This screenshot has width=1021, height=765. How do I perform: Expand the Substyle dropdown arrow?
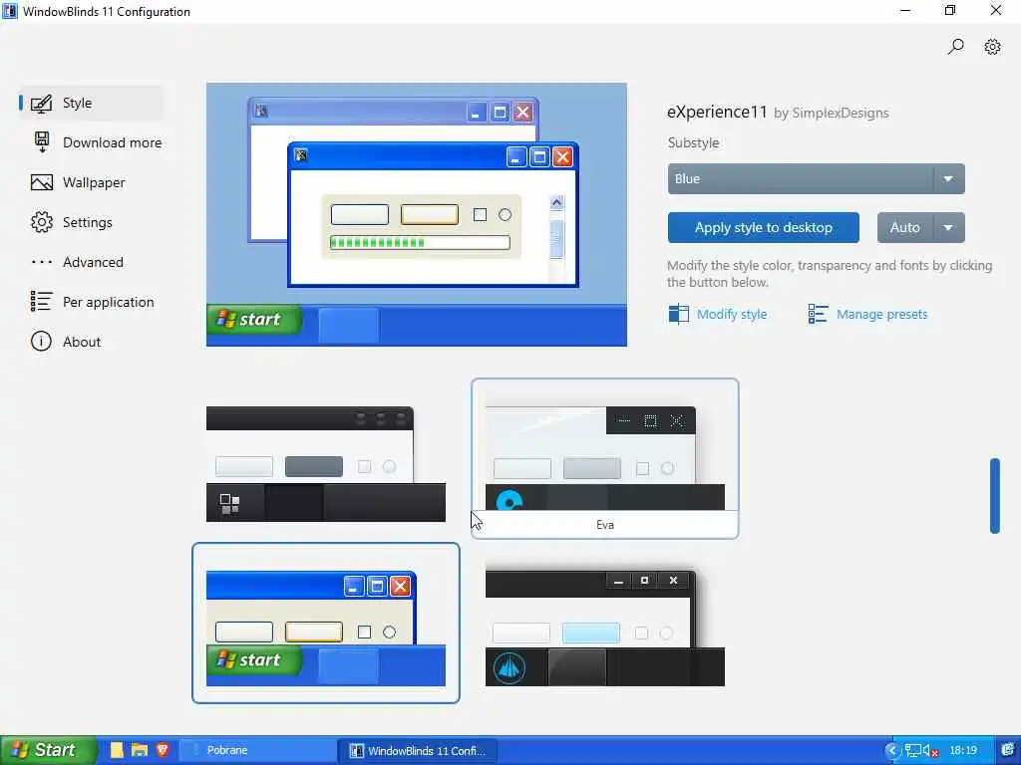(949, 179)
